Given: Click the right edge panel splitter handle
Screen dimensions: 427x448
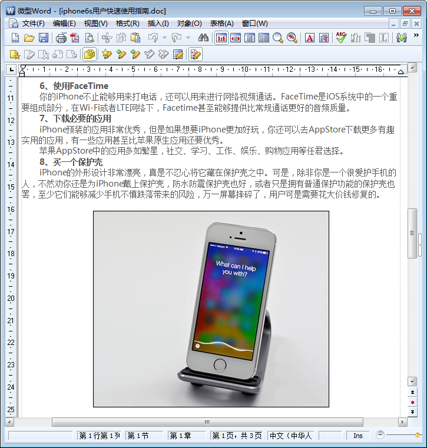Looking at the screenshot, I should click(419, 245).
